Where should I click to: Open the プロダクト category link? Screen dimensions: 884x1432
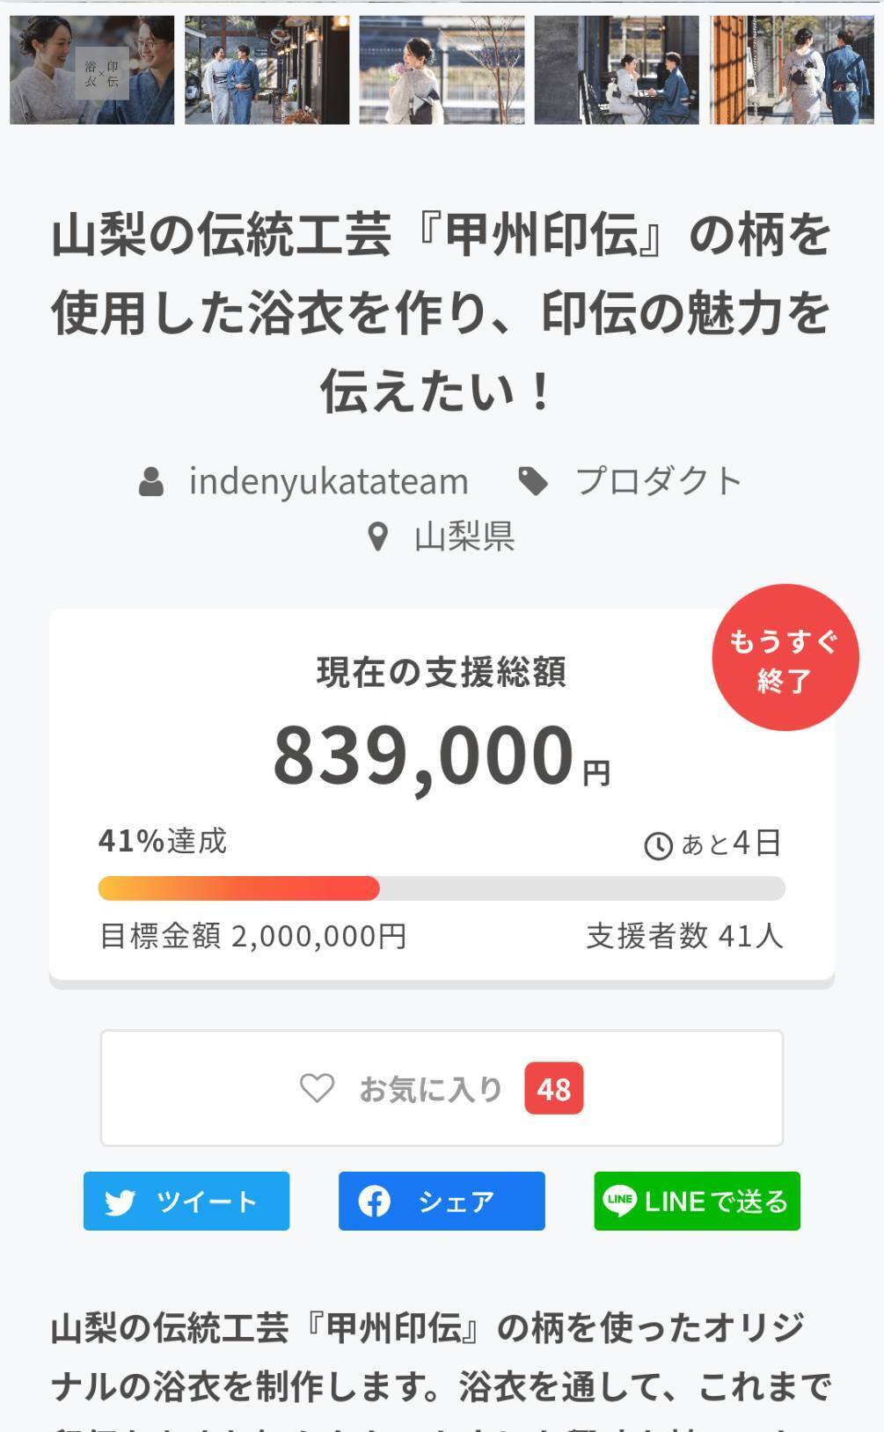click(x=658, y=482)
